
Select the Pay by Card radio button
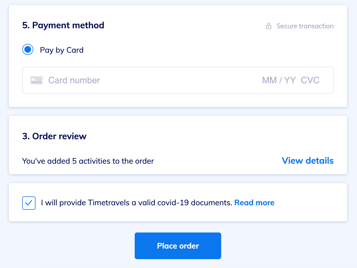(x=28, y=50)
